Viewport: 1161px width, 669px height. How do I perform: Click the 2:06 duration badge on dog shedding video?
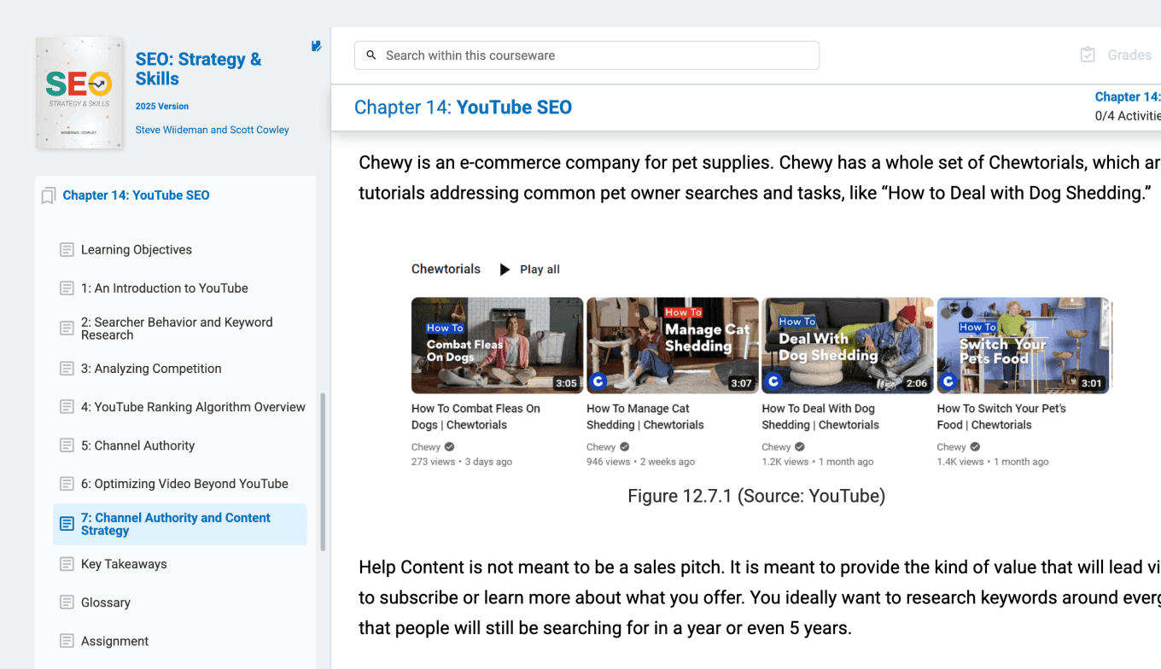[917, 383]
